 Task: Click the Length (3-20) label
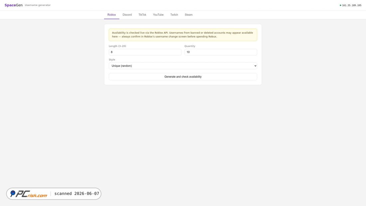[117, 46]
